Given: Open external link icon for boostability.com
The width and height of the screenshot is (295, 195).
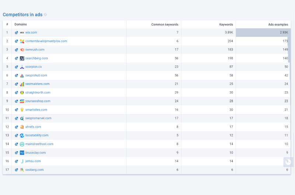Looking at the screenshot, I should tap(16, 135).
